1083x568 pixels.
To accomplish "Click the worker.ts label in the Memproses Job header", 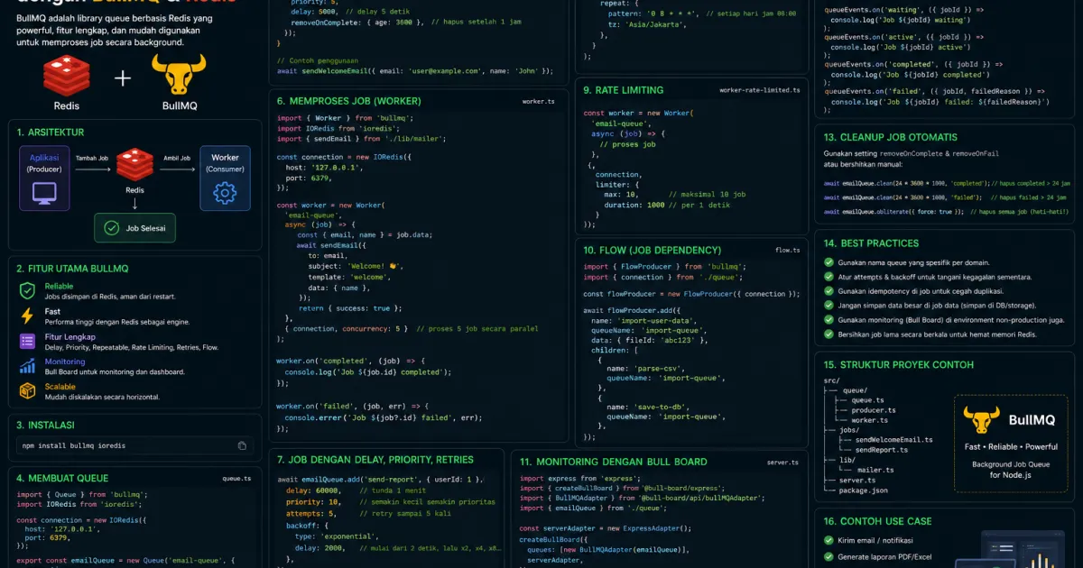I will [539, 102].
